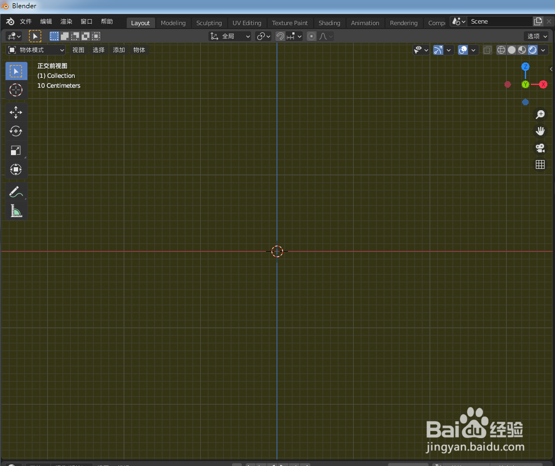Select the Scale tool
Viewport: 555px width, 466px height.
pos(16,150)
